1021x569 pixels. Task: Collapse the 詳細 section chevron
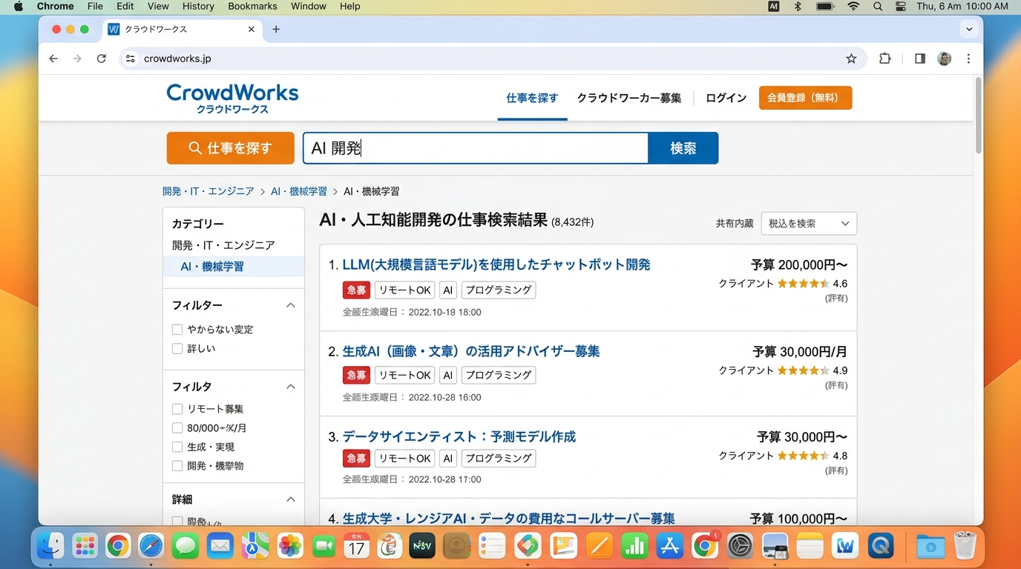click(291, 499)
